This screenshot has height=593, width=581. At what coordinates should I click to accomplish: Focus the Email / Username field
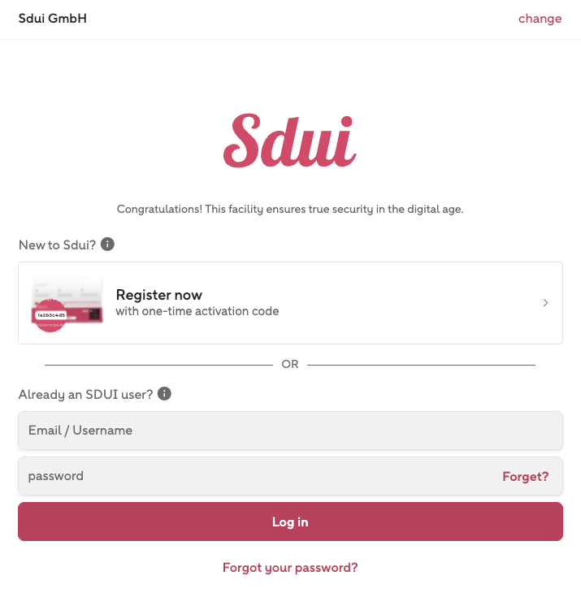point(290,431)
